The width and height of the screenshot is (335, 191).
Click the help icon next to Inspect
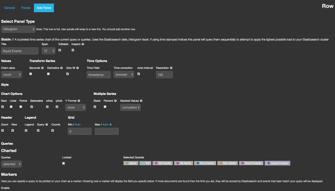tap(83, 44)
